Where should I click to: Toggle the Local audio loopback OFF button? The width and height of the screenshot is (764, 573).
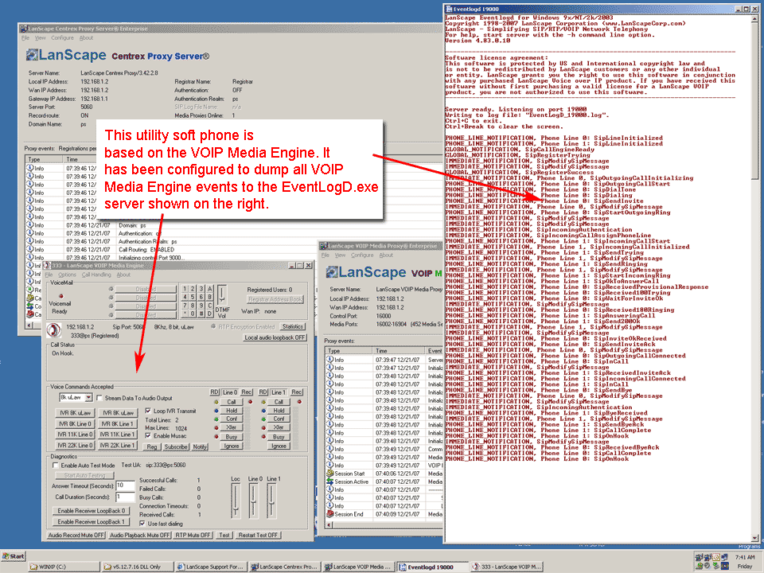tap(275, 337)
